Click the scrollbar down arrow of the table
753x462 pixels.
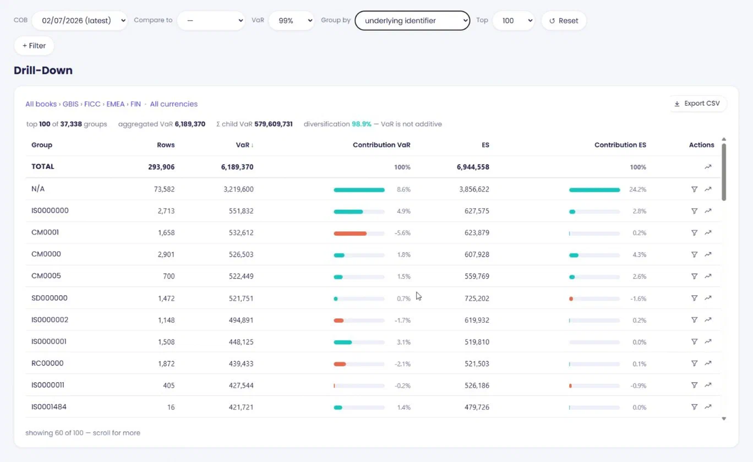click(x=724, y=419)
